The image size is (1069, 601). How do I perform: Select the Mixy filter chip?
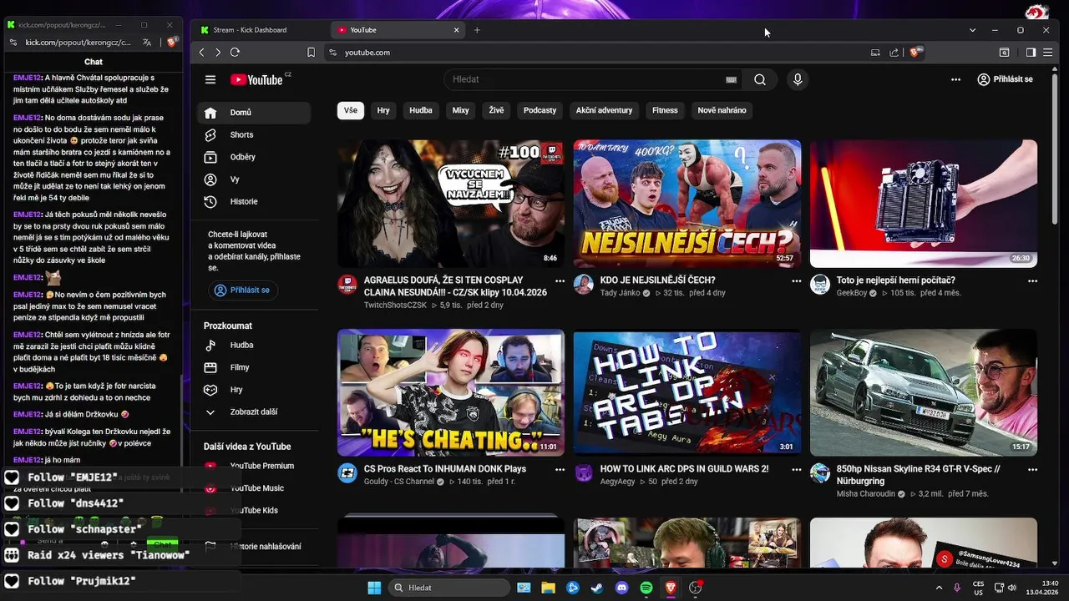[461, 110]
